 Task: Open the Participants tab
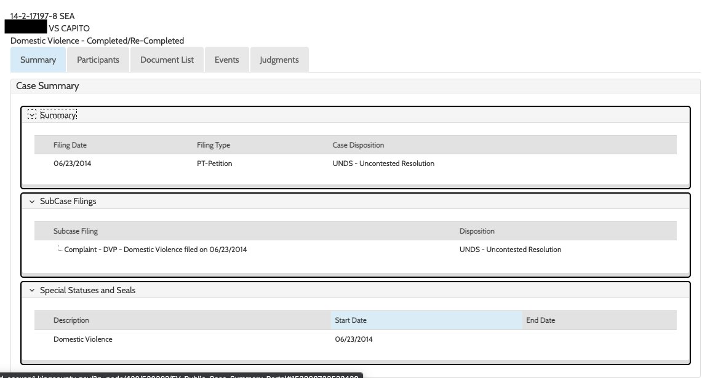tap(98, 60)
